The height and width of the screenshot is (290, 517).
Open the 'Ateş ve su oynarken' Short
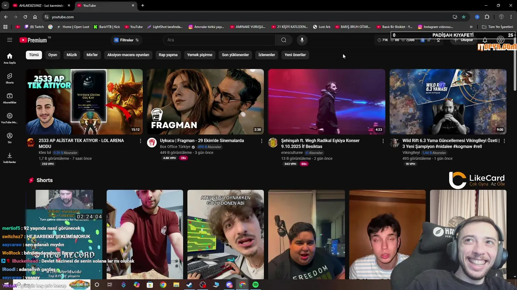coord(225,234)
